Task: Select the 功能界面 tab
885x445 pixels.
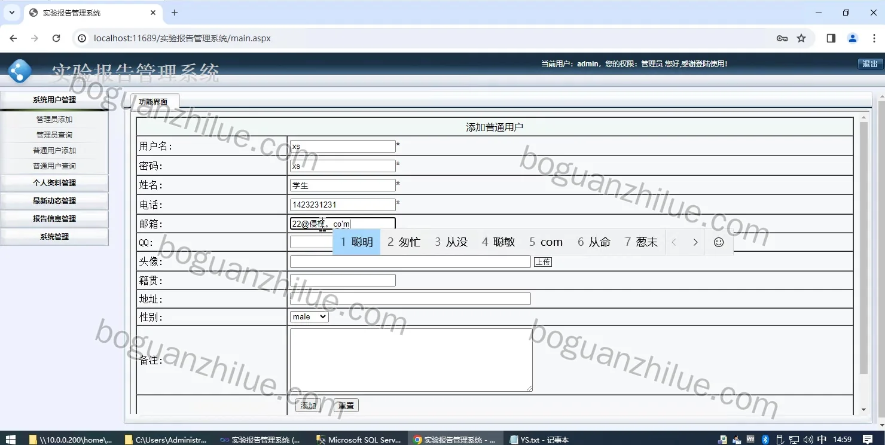Action: click(154, 102)
